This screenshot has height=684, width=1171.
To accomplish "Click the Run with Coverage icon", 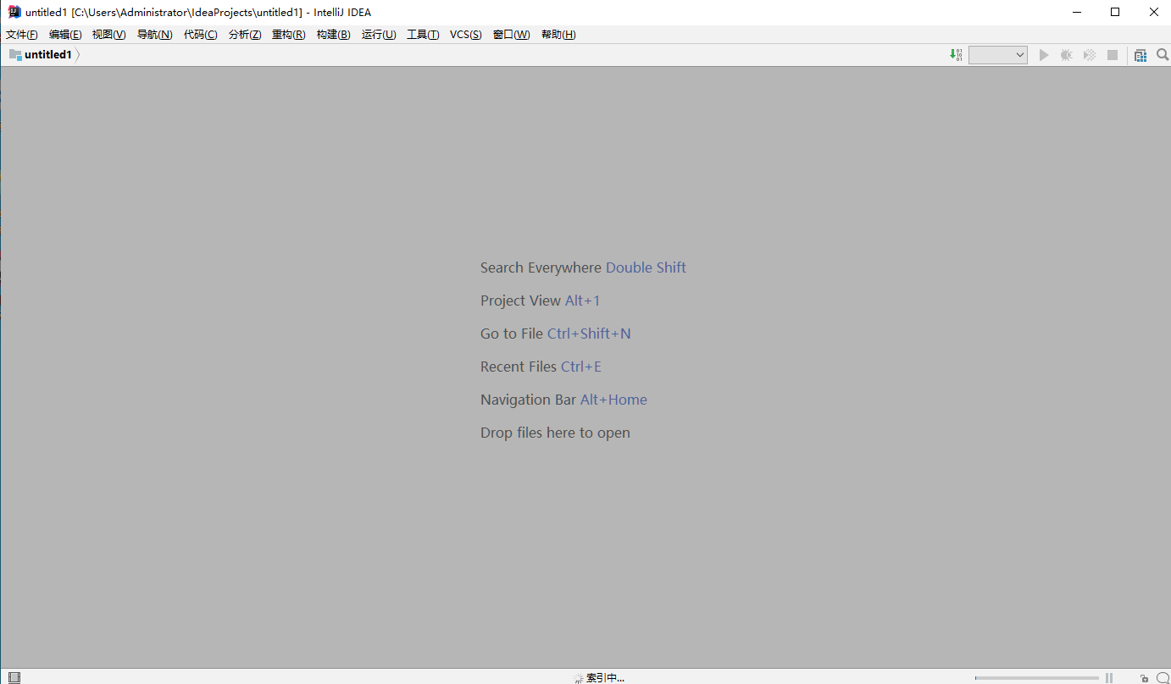I will 1090,55.
